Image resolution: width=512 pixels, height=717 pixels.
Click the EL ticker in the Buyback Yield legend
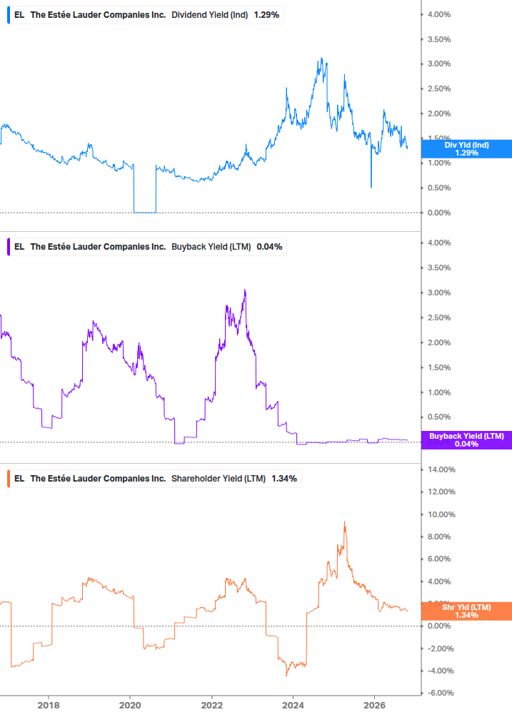pyautogui.click(x=19, y=246)
